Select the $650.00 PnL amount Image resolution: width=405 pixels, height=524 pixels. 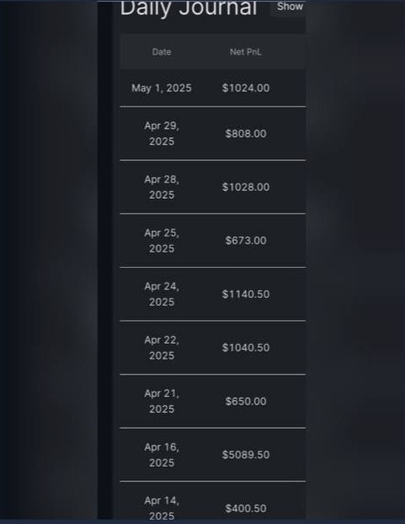coord(246,401)
